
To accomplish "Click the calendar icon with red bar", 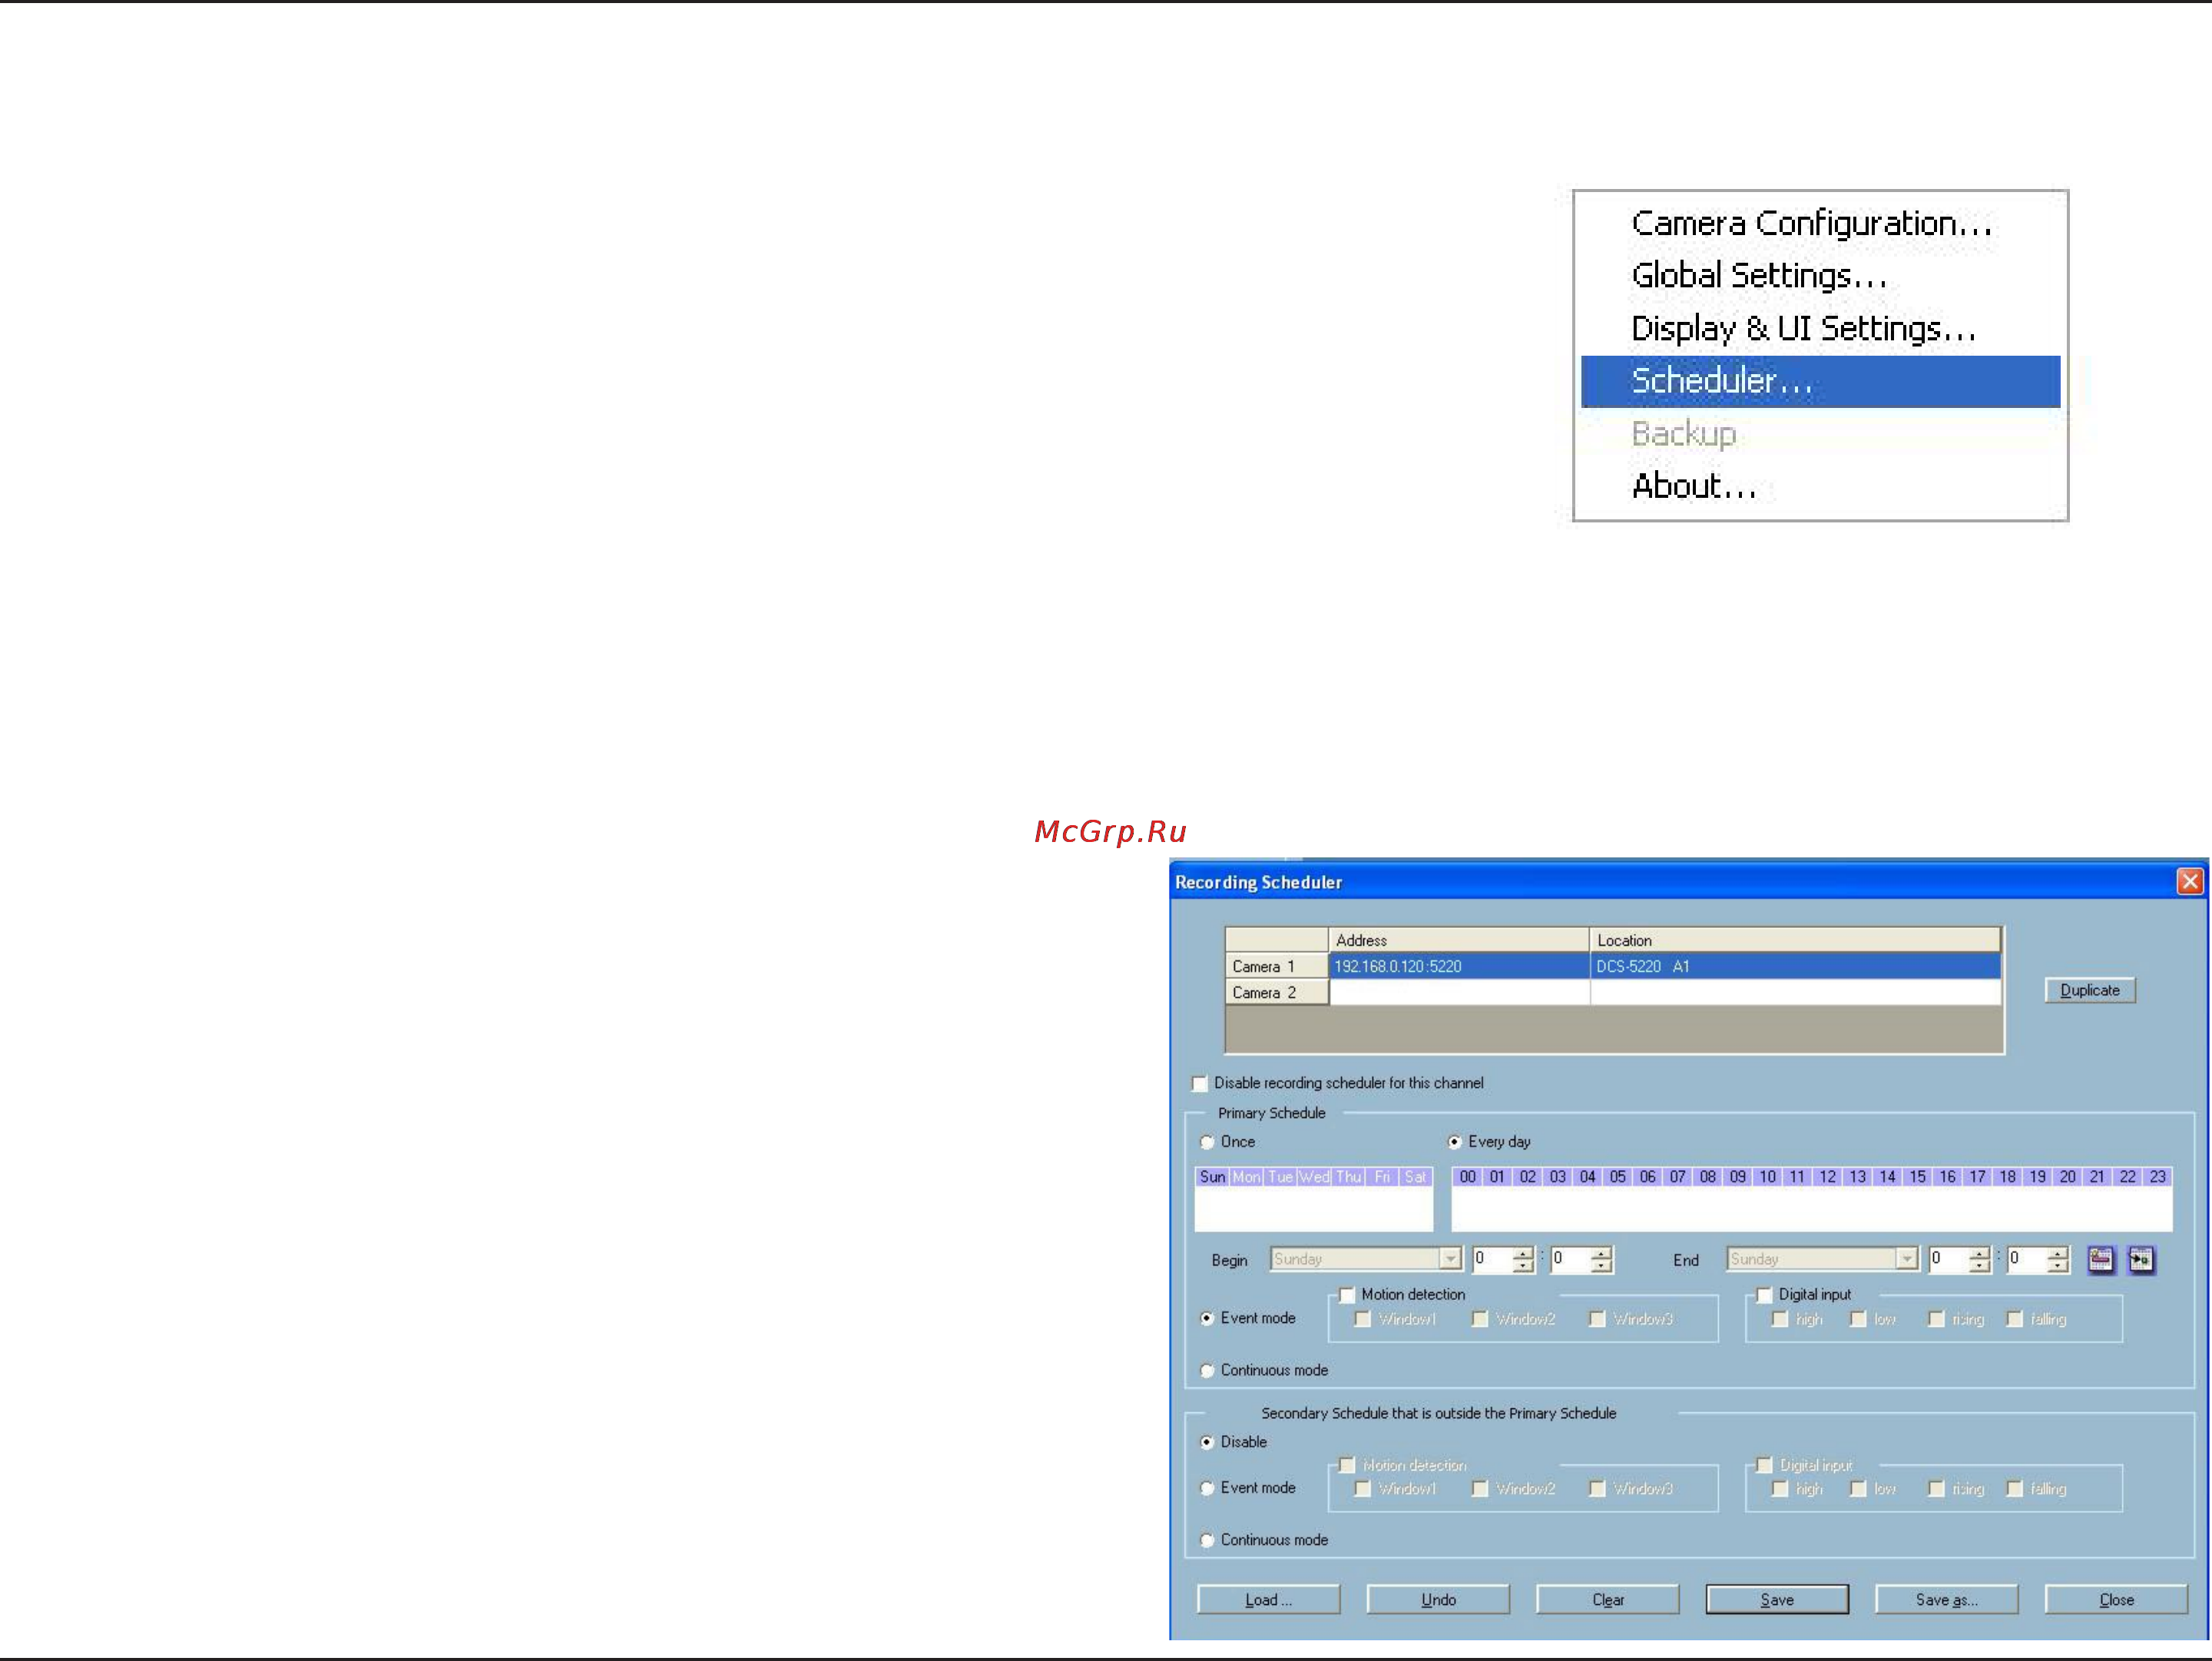I will tap(2101, 1260).
